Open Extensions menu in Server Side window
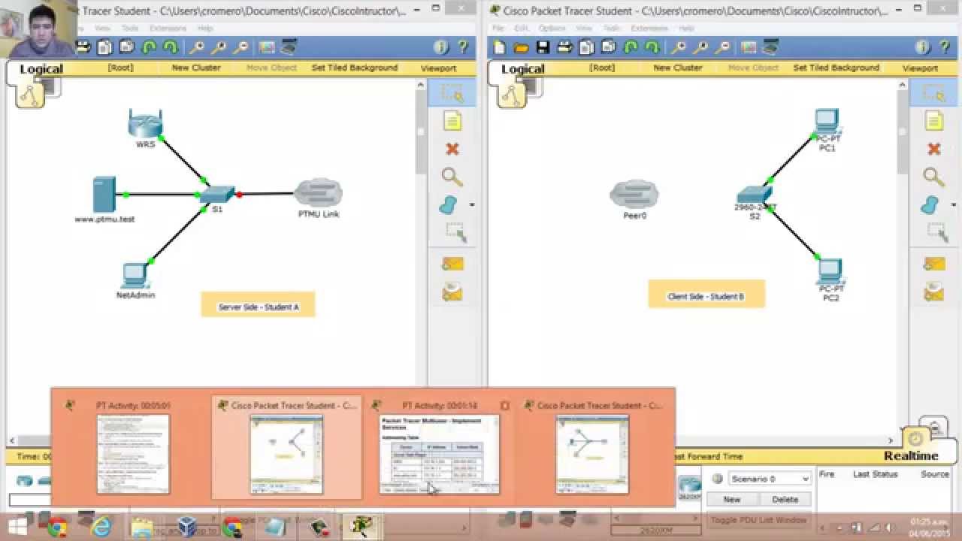 (x=168, y=29)
